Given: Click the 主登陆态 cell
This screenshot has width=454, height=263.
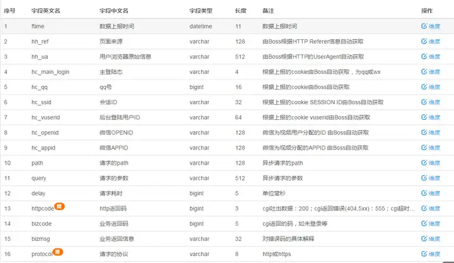Looking at the screenshot, I should 111,72.
